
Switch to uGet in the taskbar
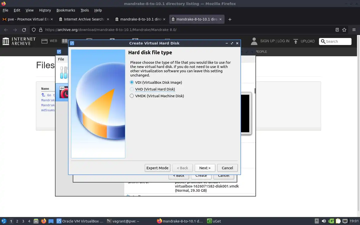pos(214,221)
